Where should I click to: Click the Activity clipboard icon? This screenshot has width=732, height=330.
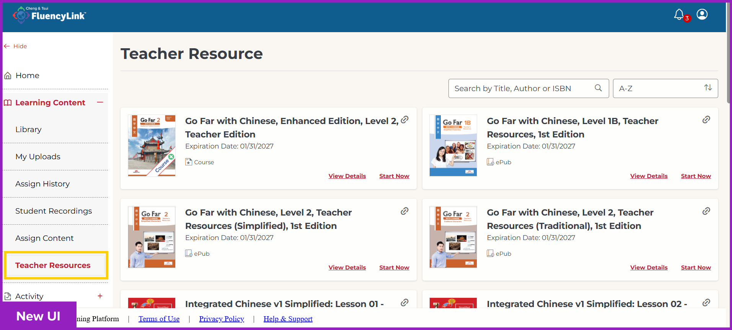[x=8, y=296]
